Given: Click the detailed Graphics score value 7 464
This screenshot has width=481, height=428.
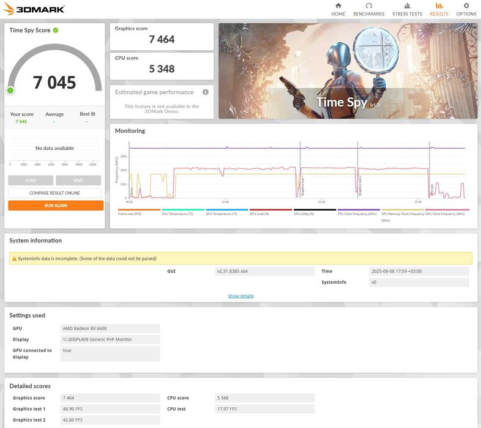Looking at the screenshot, I should pyautogui.click(x=110, y=397).
